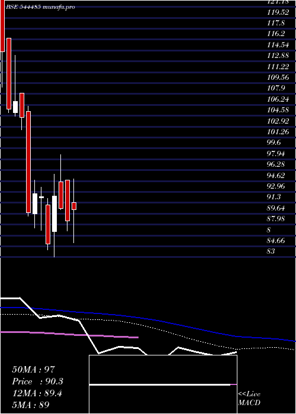Click the 83 price label
Viewport: 296px width, 414px height.
coord(271,251)
